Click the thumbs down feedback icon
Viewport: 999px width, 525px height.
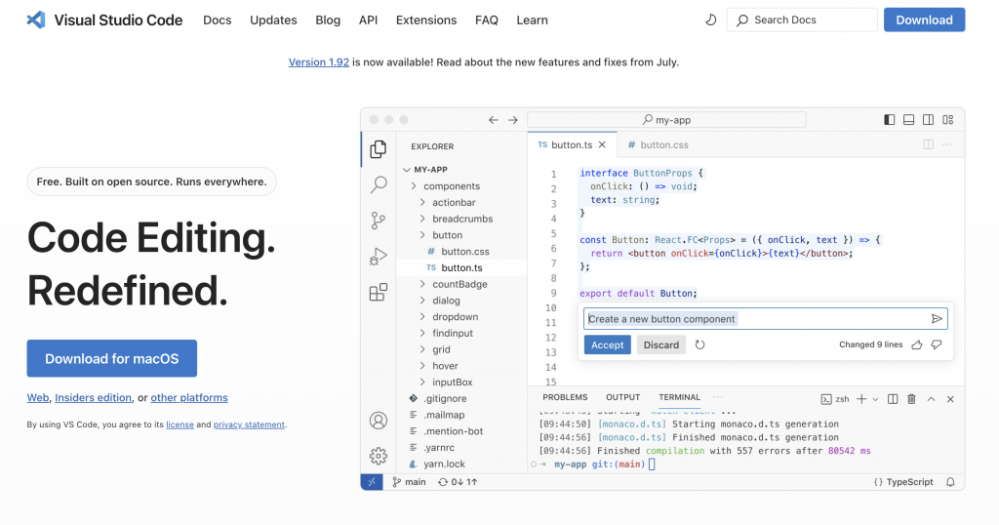(x=937, y=344)
